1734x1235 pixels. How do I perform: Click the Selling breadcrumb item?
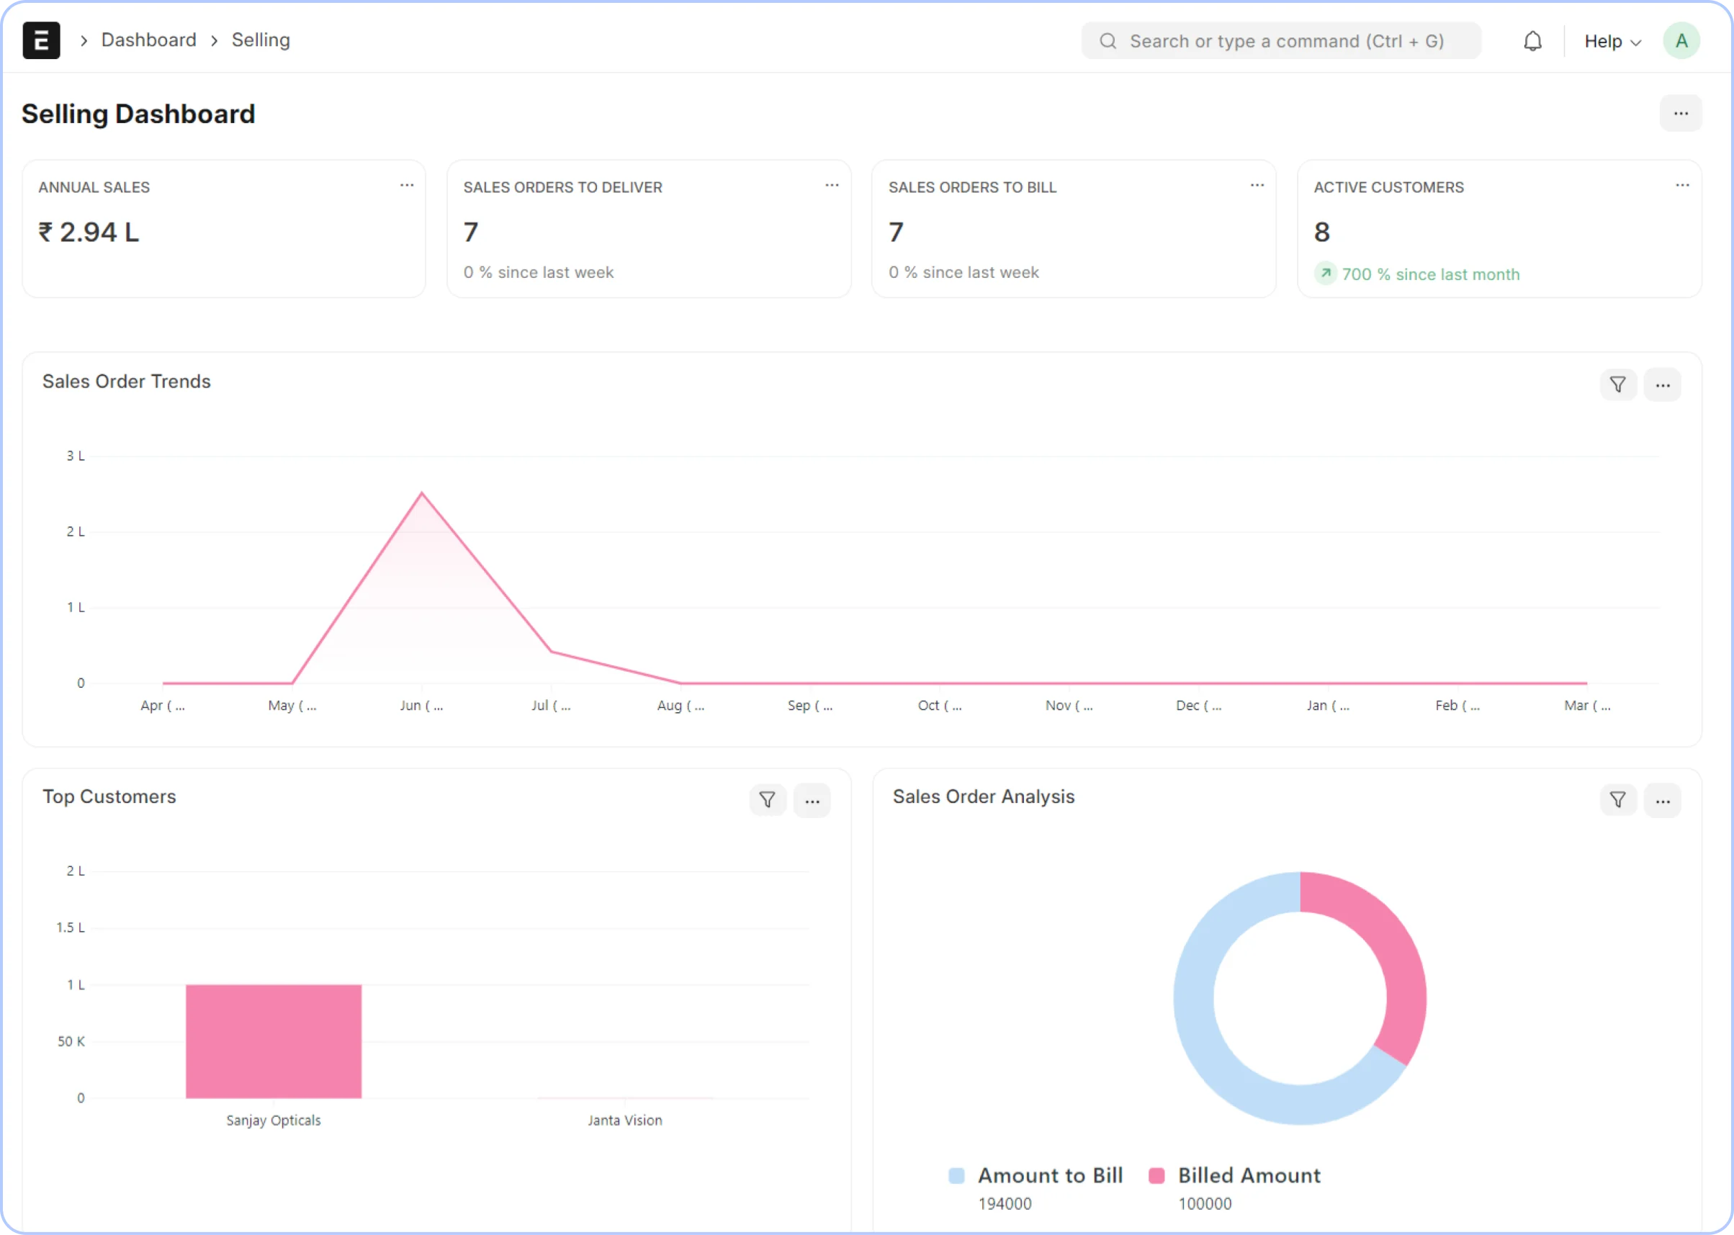click(x=260, y=40)
